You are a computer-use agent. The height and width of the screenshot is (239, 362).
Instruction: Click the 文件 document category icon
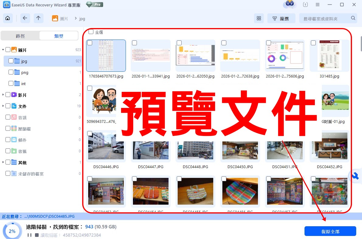[x=14, y=106]
